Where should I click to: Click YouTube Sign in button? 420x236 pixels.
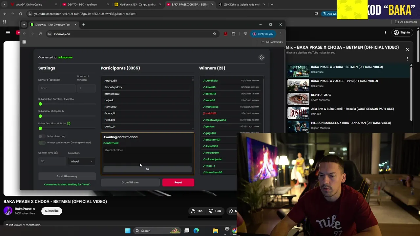[x=402, y=32]
